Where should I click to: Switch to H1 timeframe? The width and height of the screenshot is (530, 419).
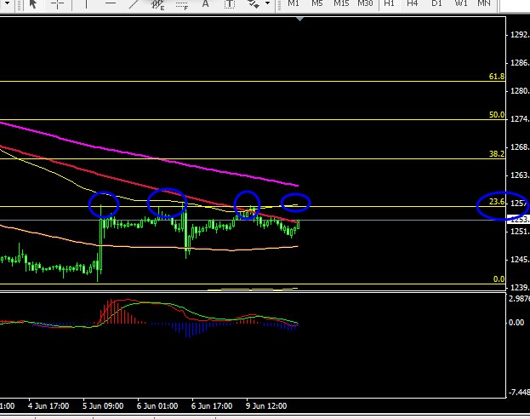tap(389, 3)
